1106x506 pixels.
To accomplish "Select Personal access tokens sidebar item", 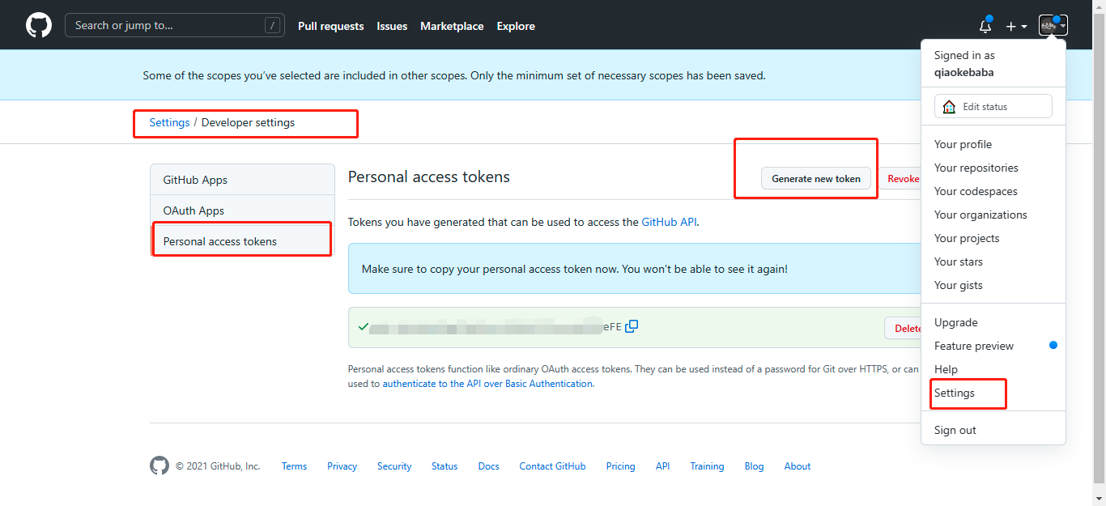I will pyautogui.click(x=242, y=241).
